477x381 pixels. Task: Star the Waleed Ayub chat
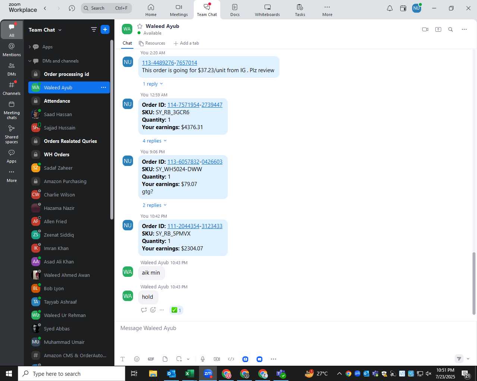(140, 26)
